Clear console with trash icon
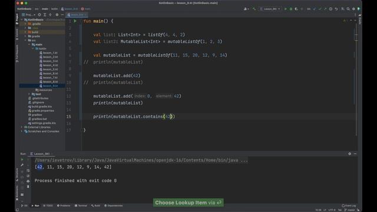Image resolution: width=377 pixels, height=212 pixels. (x=28, y=187)
